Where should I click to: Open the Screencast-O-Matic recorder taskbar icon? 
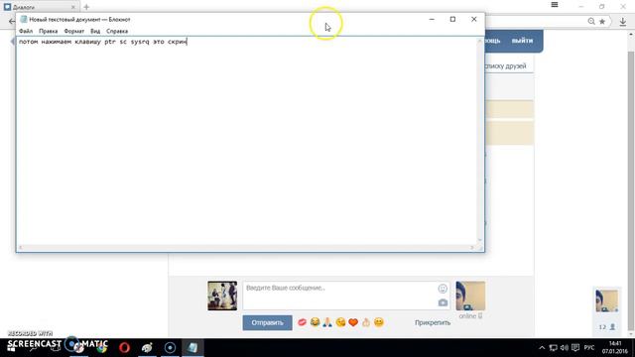(x=170, y=348)
